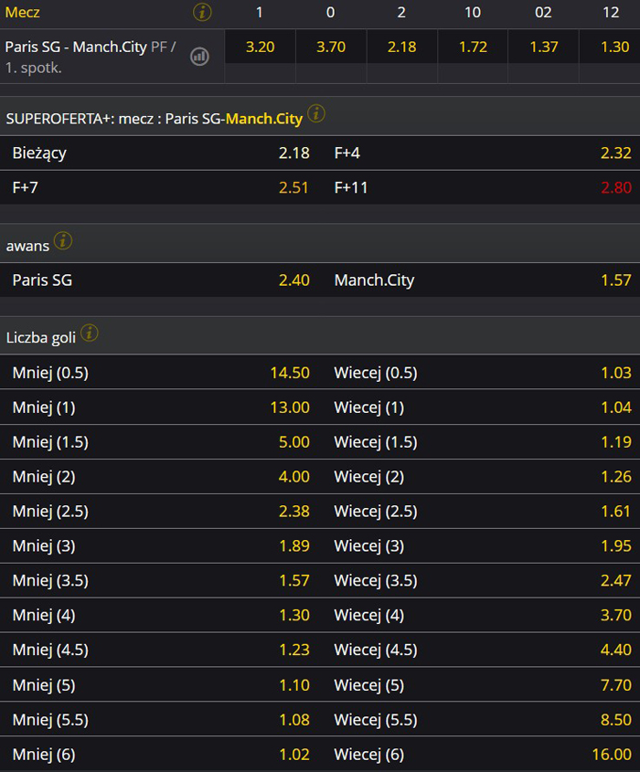Image resolution: width=640 pixels, height=772 pixels.
Task: Select Bieżący superoferta odds 2.18
Action: point(293,153)
